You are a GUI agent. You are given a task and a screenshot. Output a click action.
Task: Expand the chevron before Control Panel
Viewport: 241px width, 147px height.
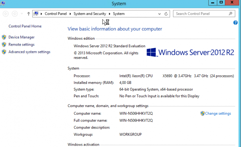(x=41, y=14)
